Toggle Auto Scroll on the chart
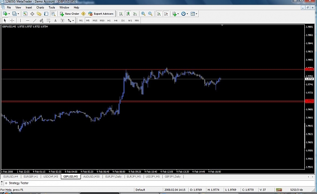This screenshot has width=317, height=194. (159, 14)
